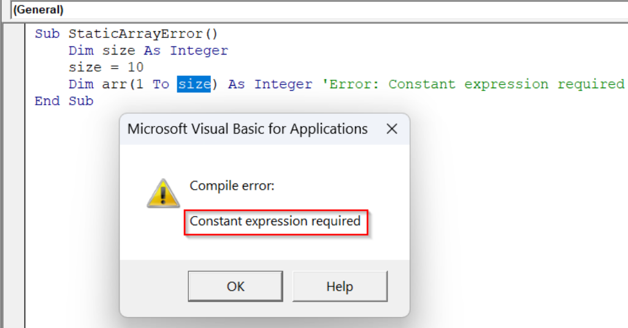This screenshot has width=628, height=328.
Task: Click the value "10" in the code
Action: tap(135, 67)
